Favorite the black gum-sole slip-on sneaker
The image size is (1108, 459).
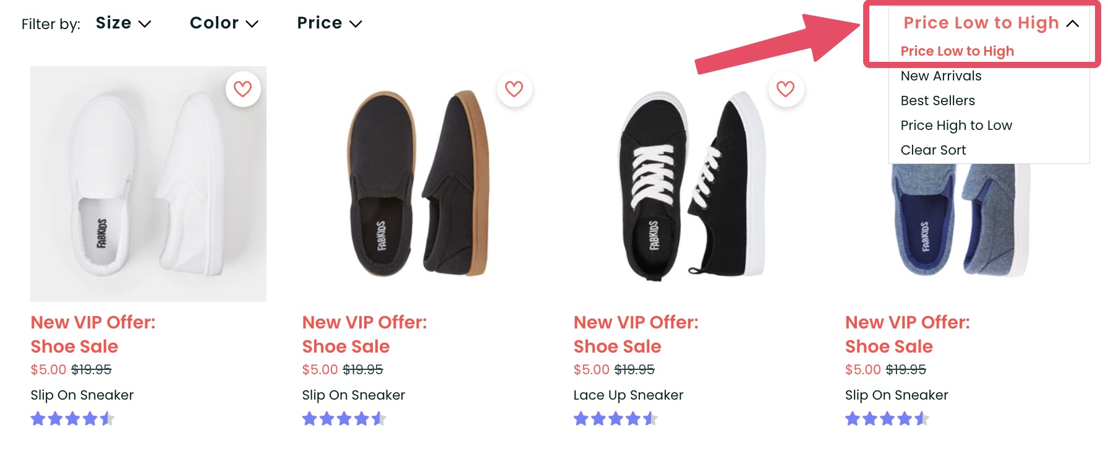click(x=514, y=89)
